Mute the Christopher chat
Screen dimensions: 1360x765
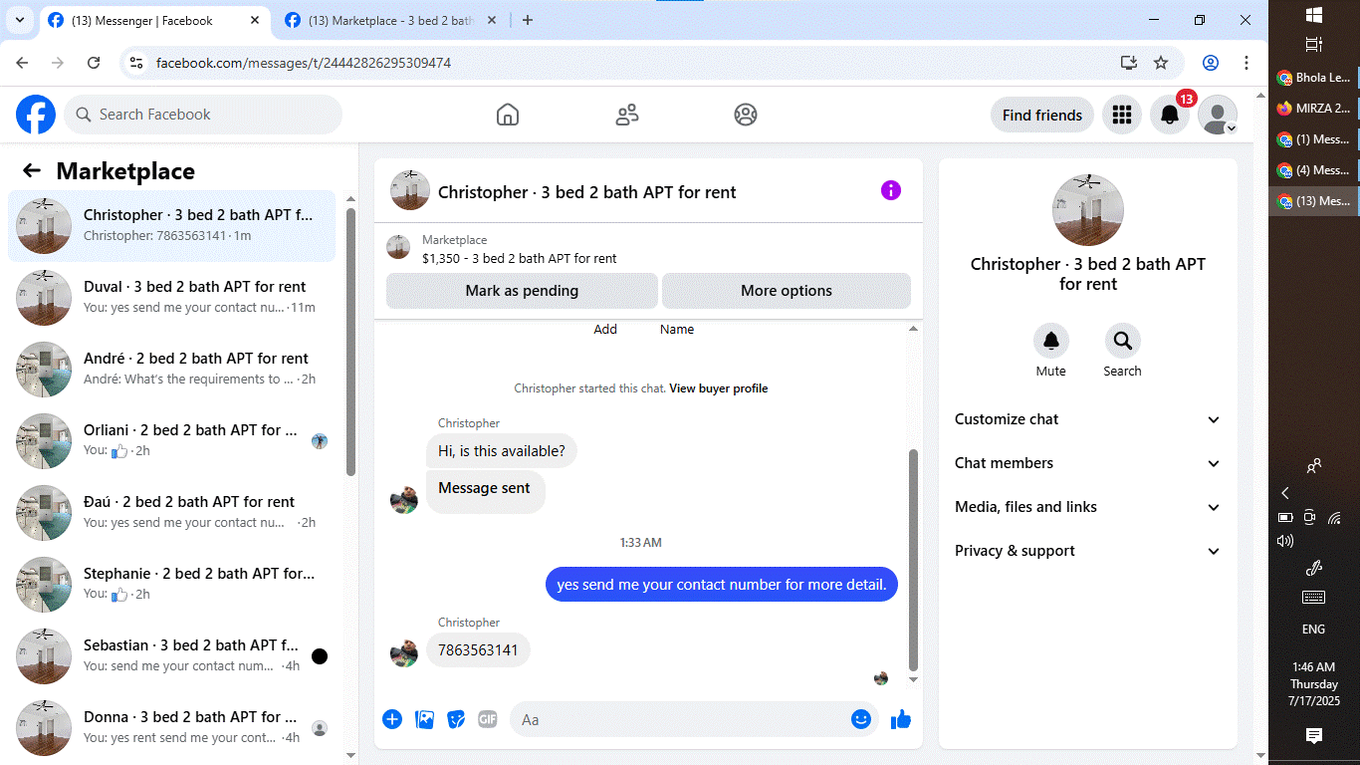1050,342
